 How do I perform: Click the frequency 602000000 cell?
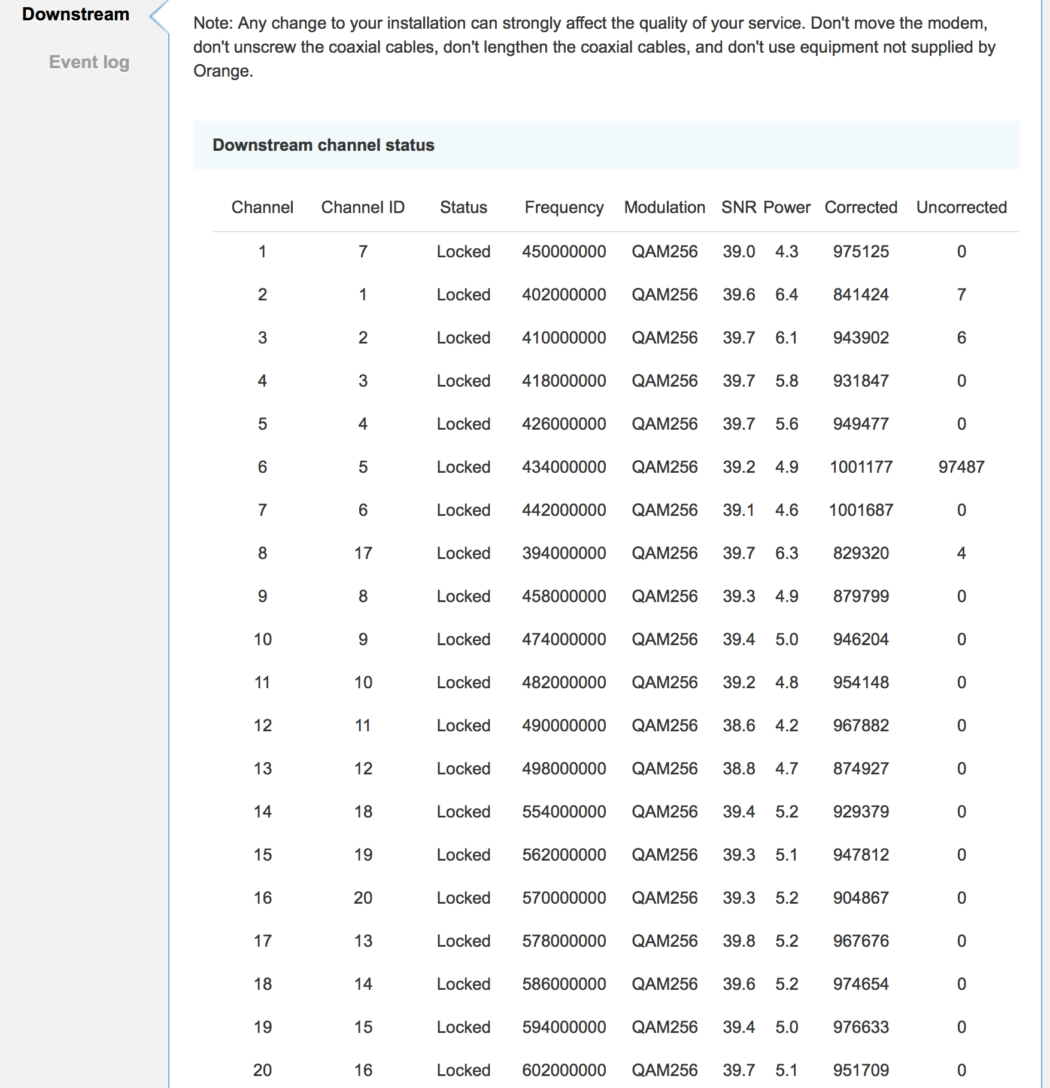point(564,1071)
